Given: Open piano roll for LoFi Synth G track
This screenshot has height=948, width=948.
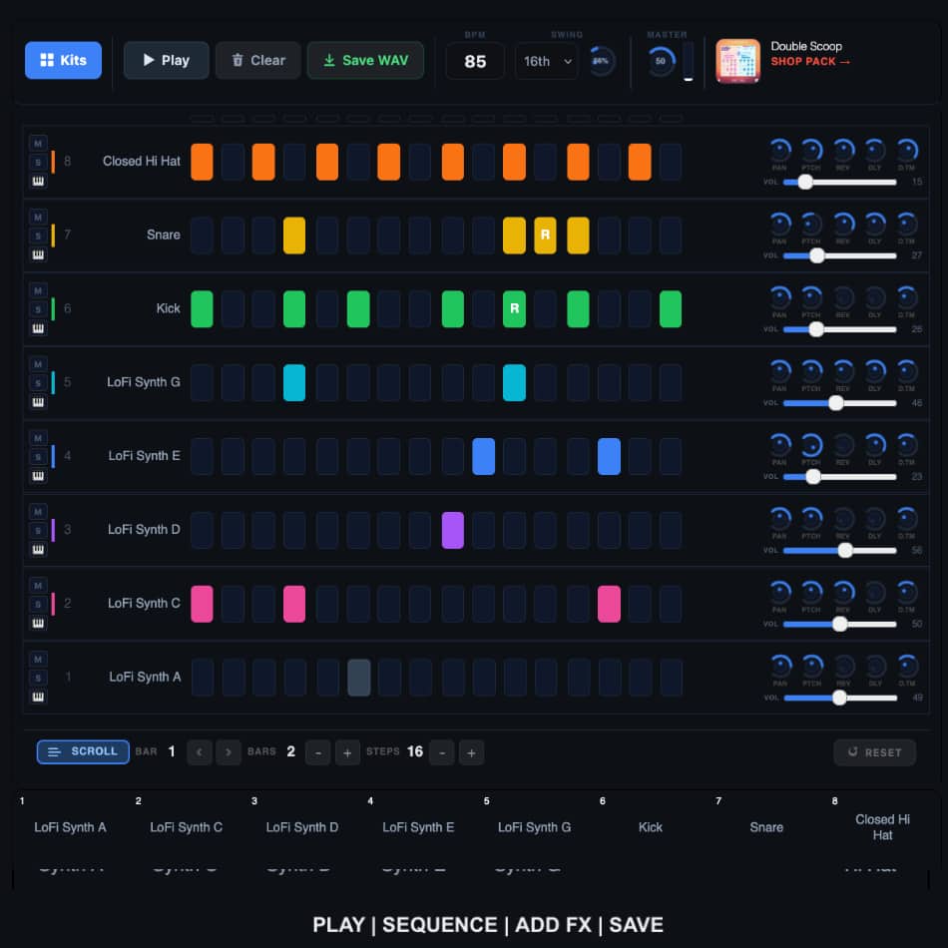Looking at the screenshot, I should [x=38, y=402].
